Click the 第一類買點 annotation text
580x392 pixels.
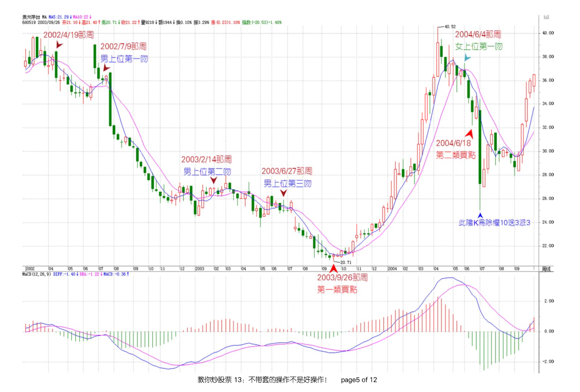click(x=337, y=290)
